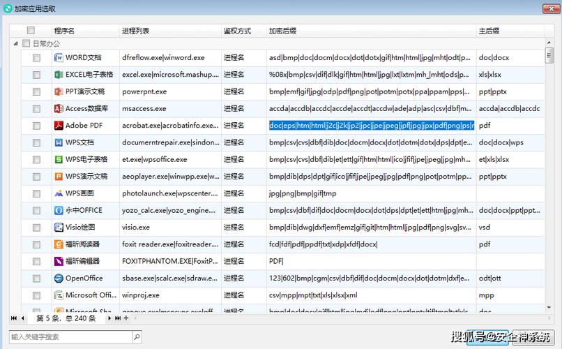Click the 第 5 条, 总 240 条 counter

(66, 318)
